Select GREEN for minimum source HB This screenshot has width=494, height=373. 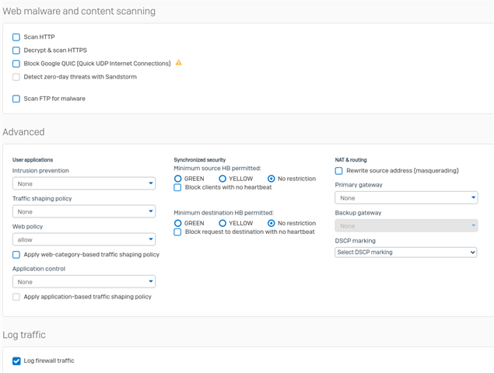click(177, 179)
